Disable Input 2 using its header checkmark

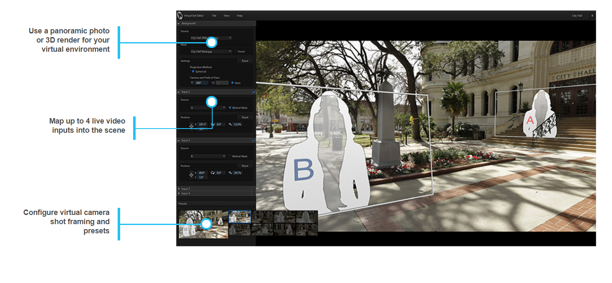pyautogui.click(x=254, y=141)
